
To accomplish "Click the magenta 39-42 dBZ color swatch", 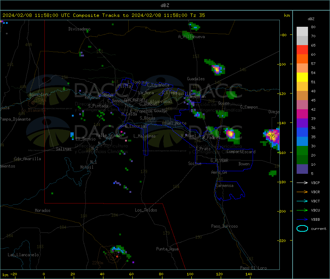I will click(x=302, y=114).
